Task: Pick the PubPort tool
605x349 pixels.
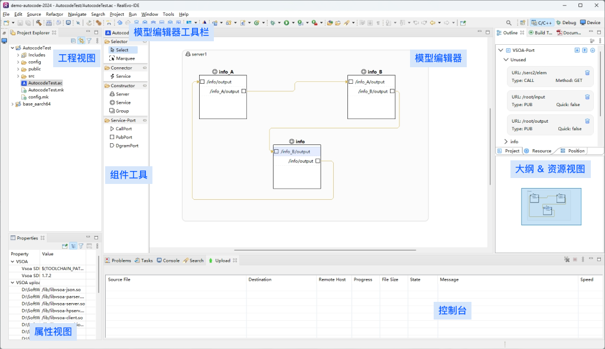Action: pyautogui.click(x=121, y=137)
